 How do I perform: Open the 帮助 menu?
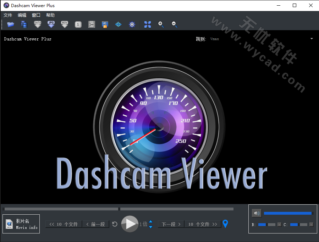point(50,15)
